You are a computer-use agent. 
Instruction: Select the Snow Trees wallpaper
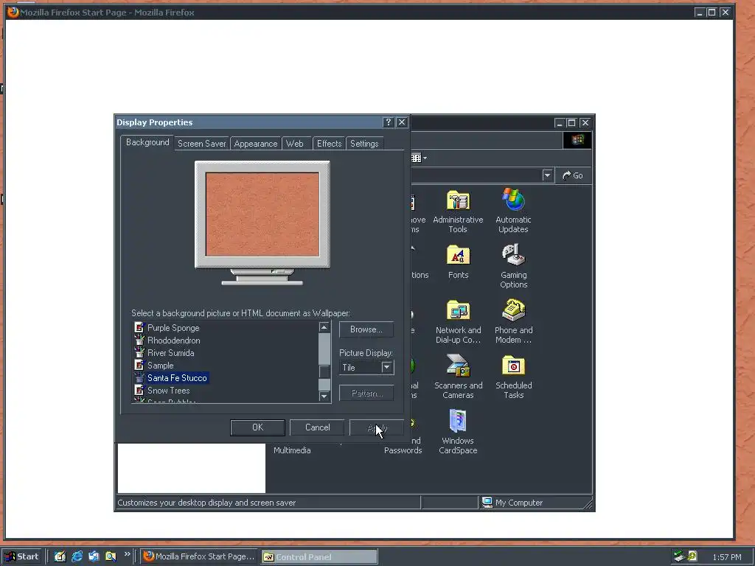pyautogui.click(x=169, y=391)
